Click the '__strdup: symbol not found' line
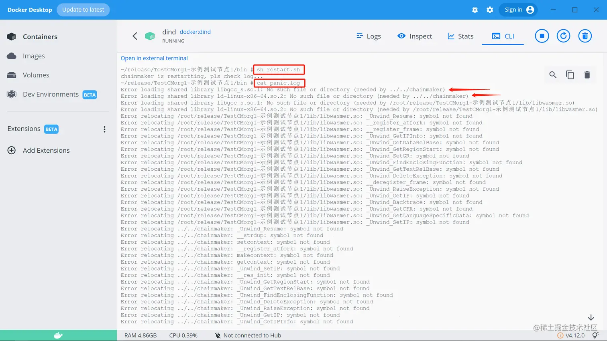The height and width of the screenshot is (341, 607). (x=222, y=235)
